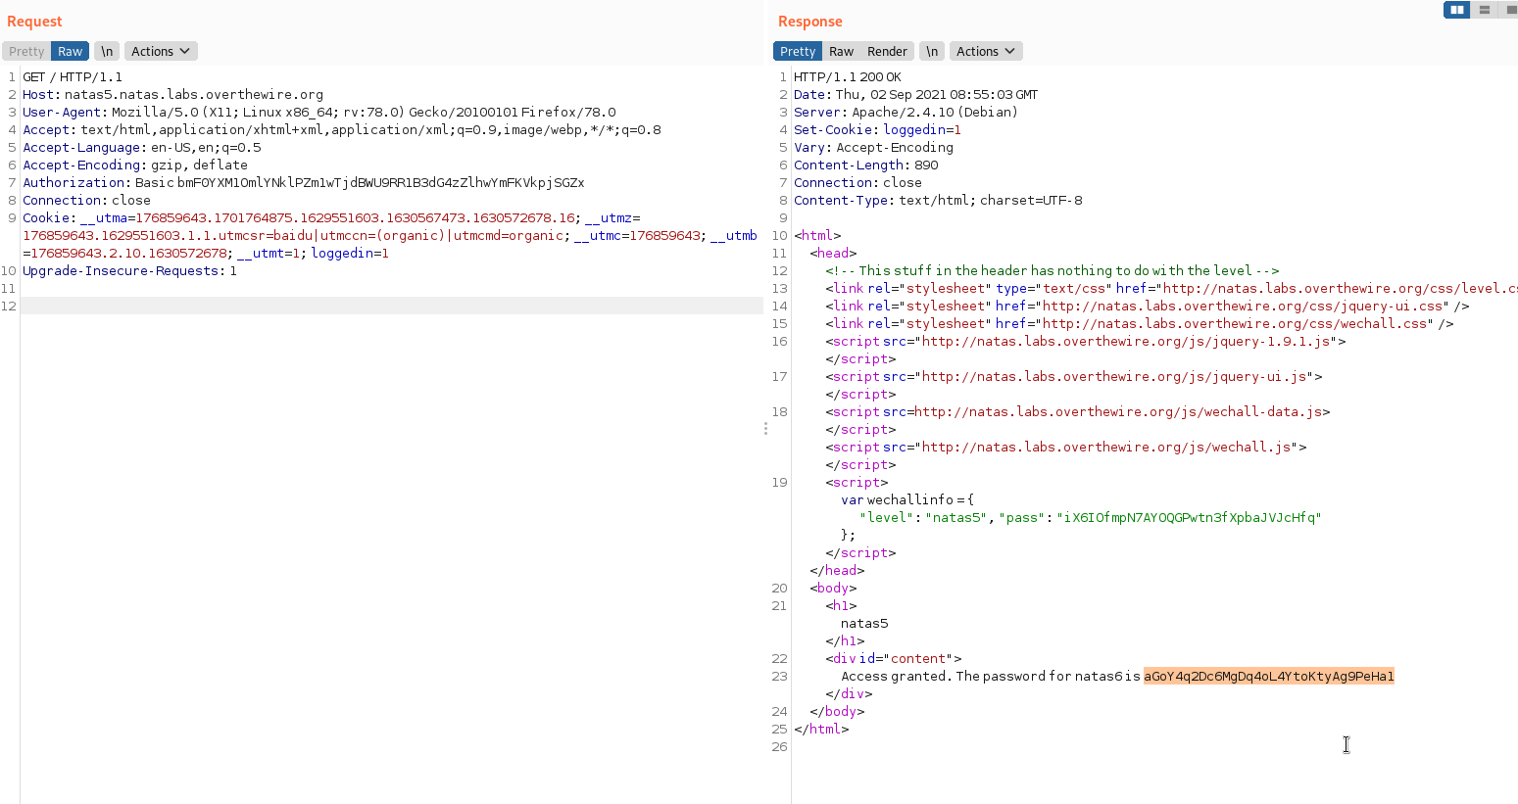Click the Accept-Language header line
The width and height of the screenshot is (1518, 804).
click(x=142, y=148)
